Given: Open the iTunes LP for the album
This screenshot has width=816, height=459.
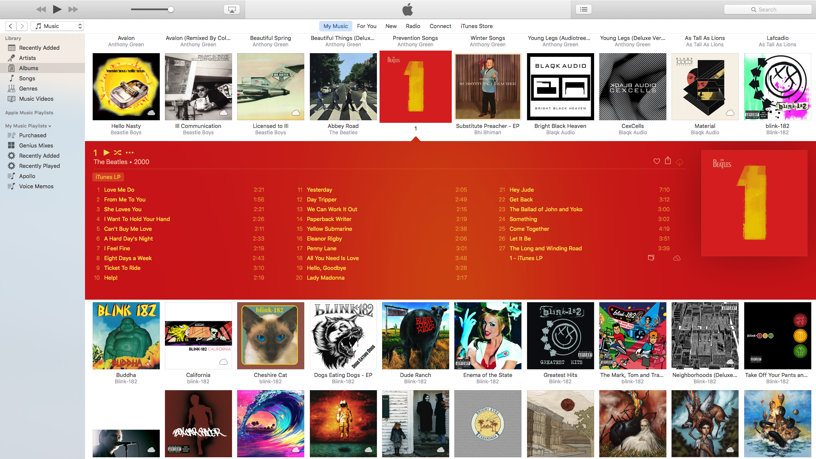Looking at the screenshot, I should pos(108,177).
